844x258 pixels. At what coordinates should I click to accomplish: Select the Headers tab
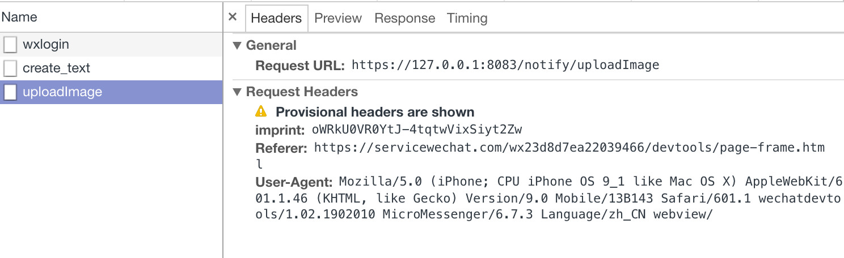276,18
